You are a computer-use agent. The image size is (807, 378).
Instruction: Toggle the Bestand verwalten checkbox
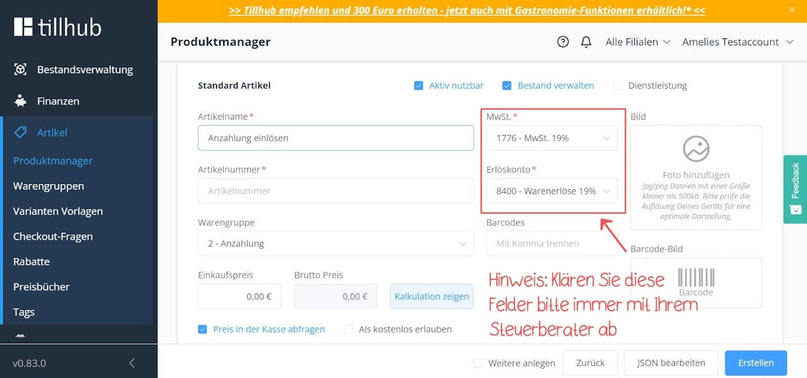(507, 86)
